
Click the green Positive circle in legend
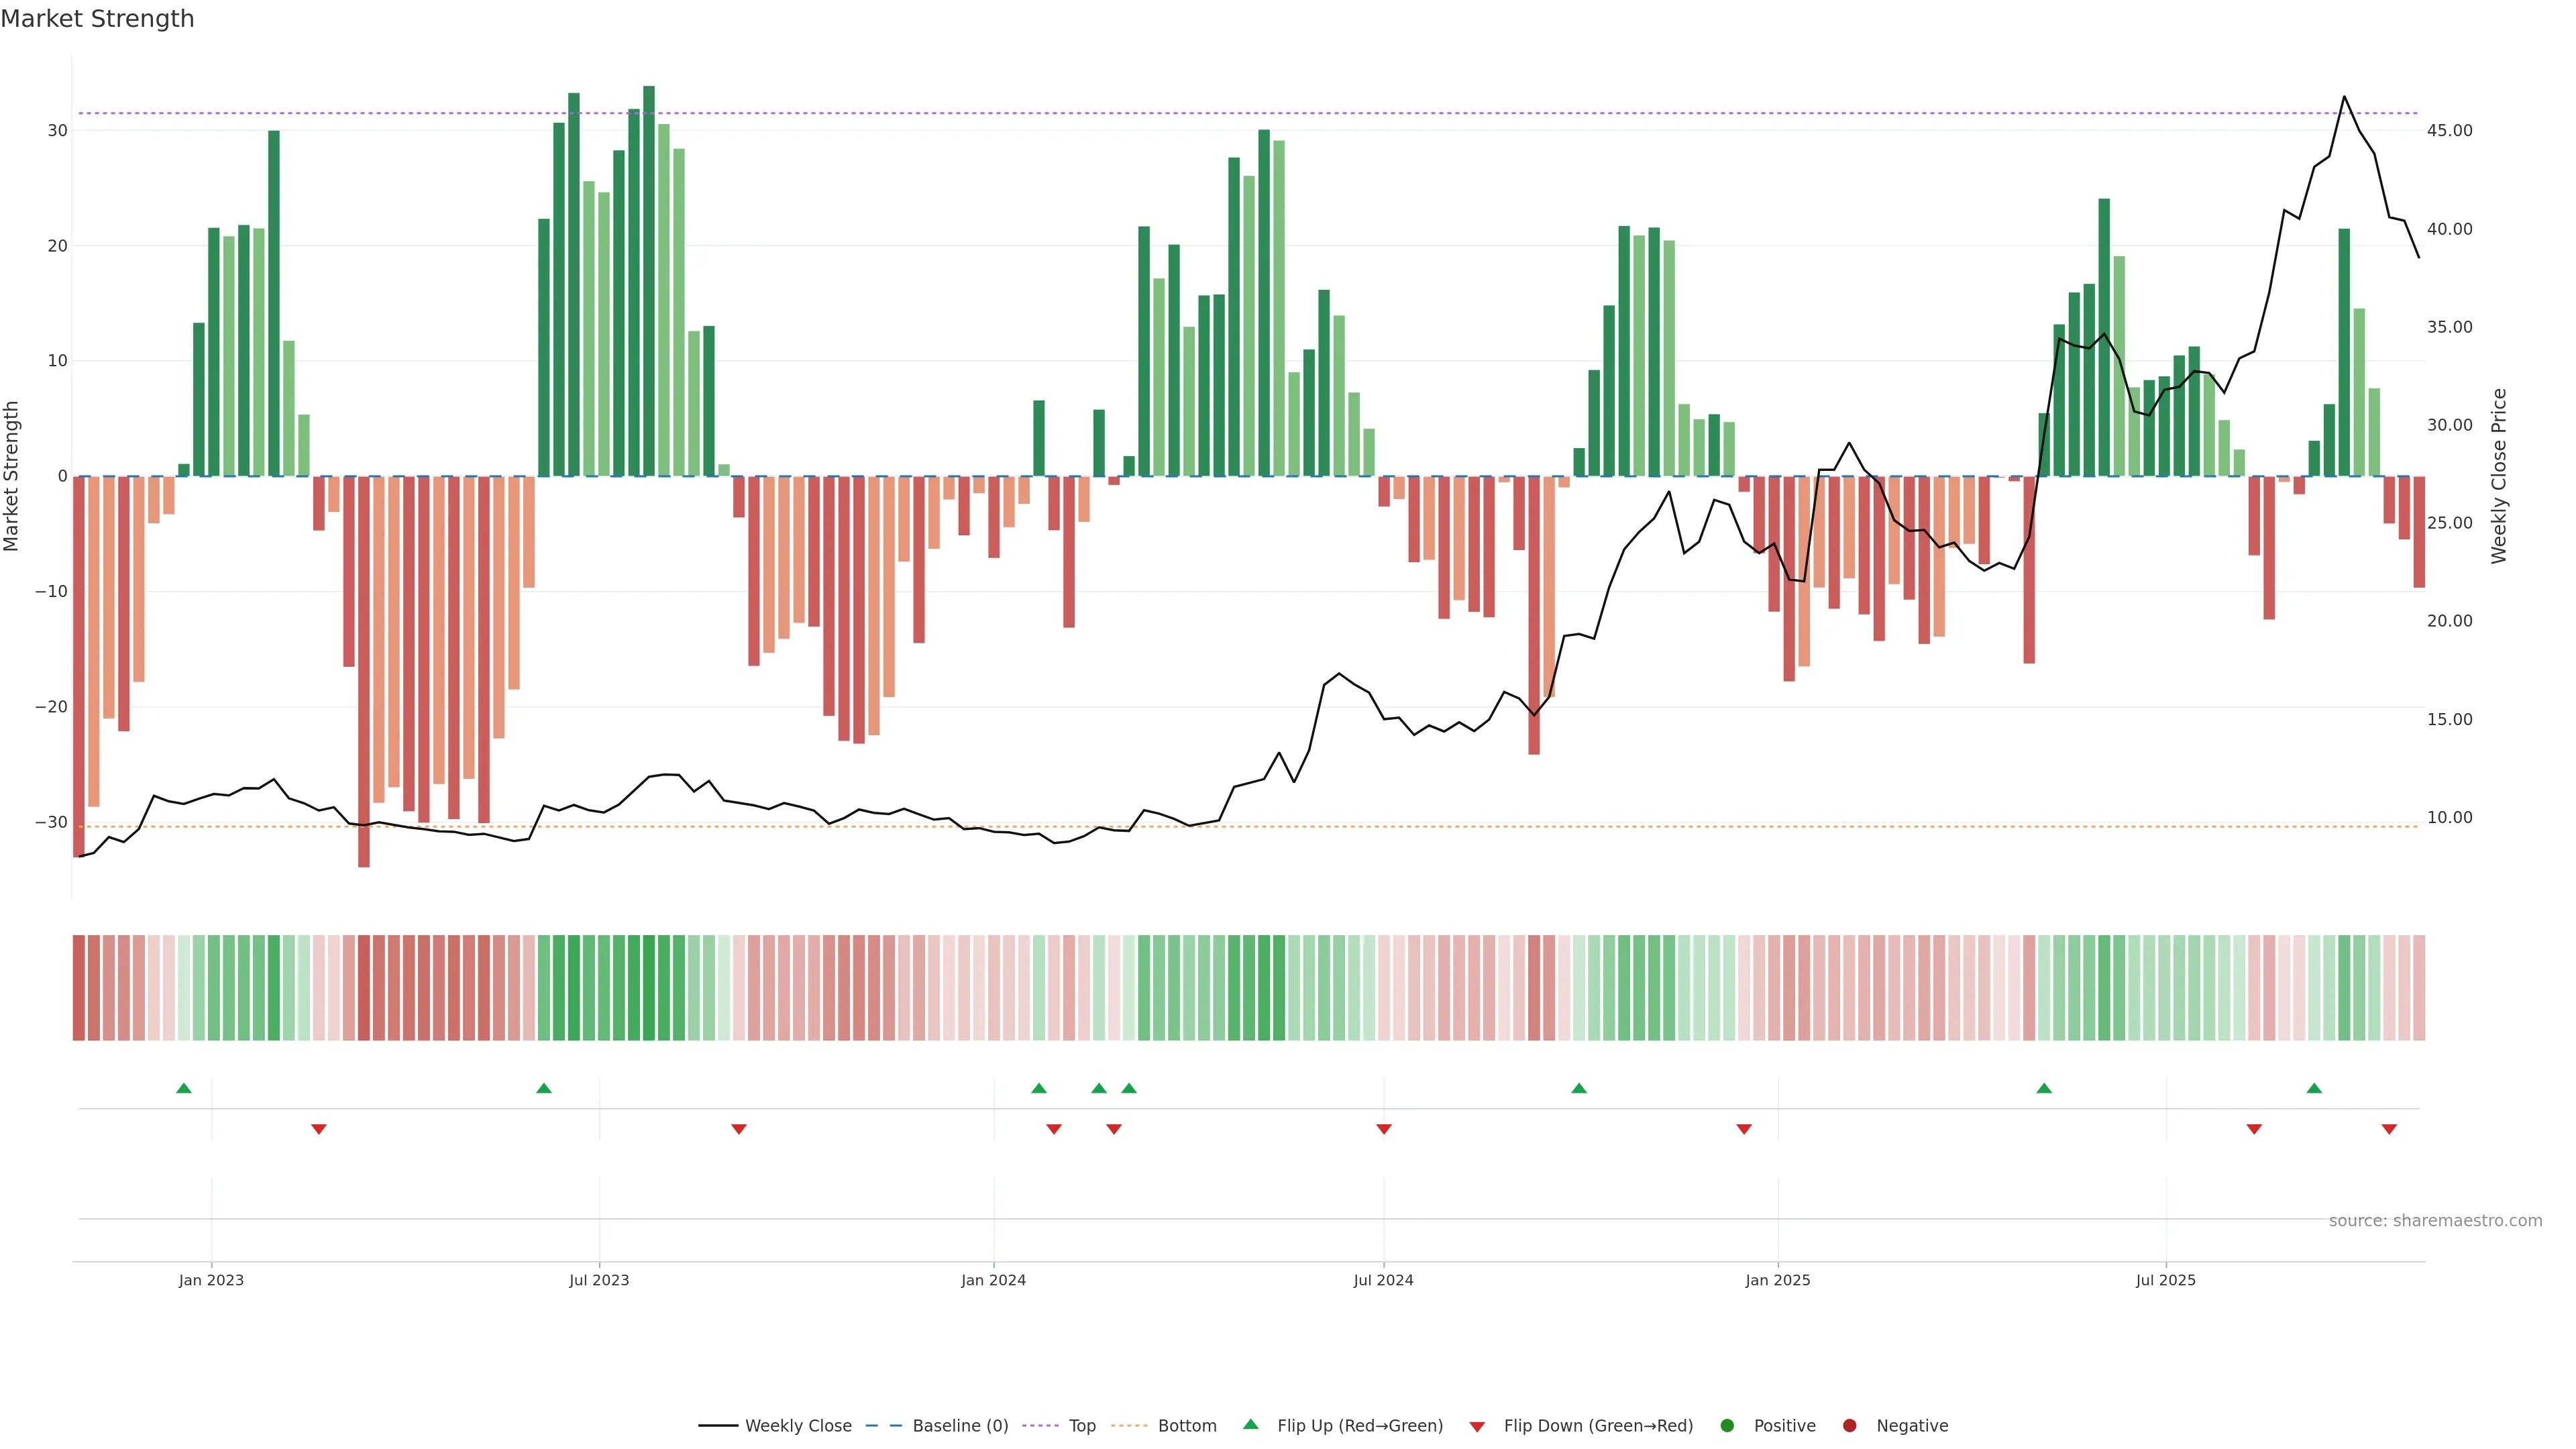[x=1727, y=1425]
